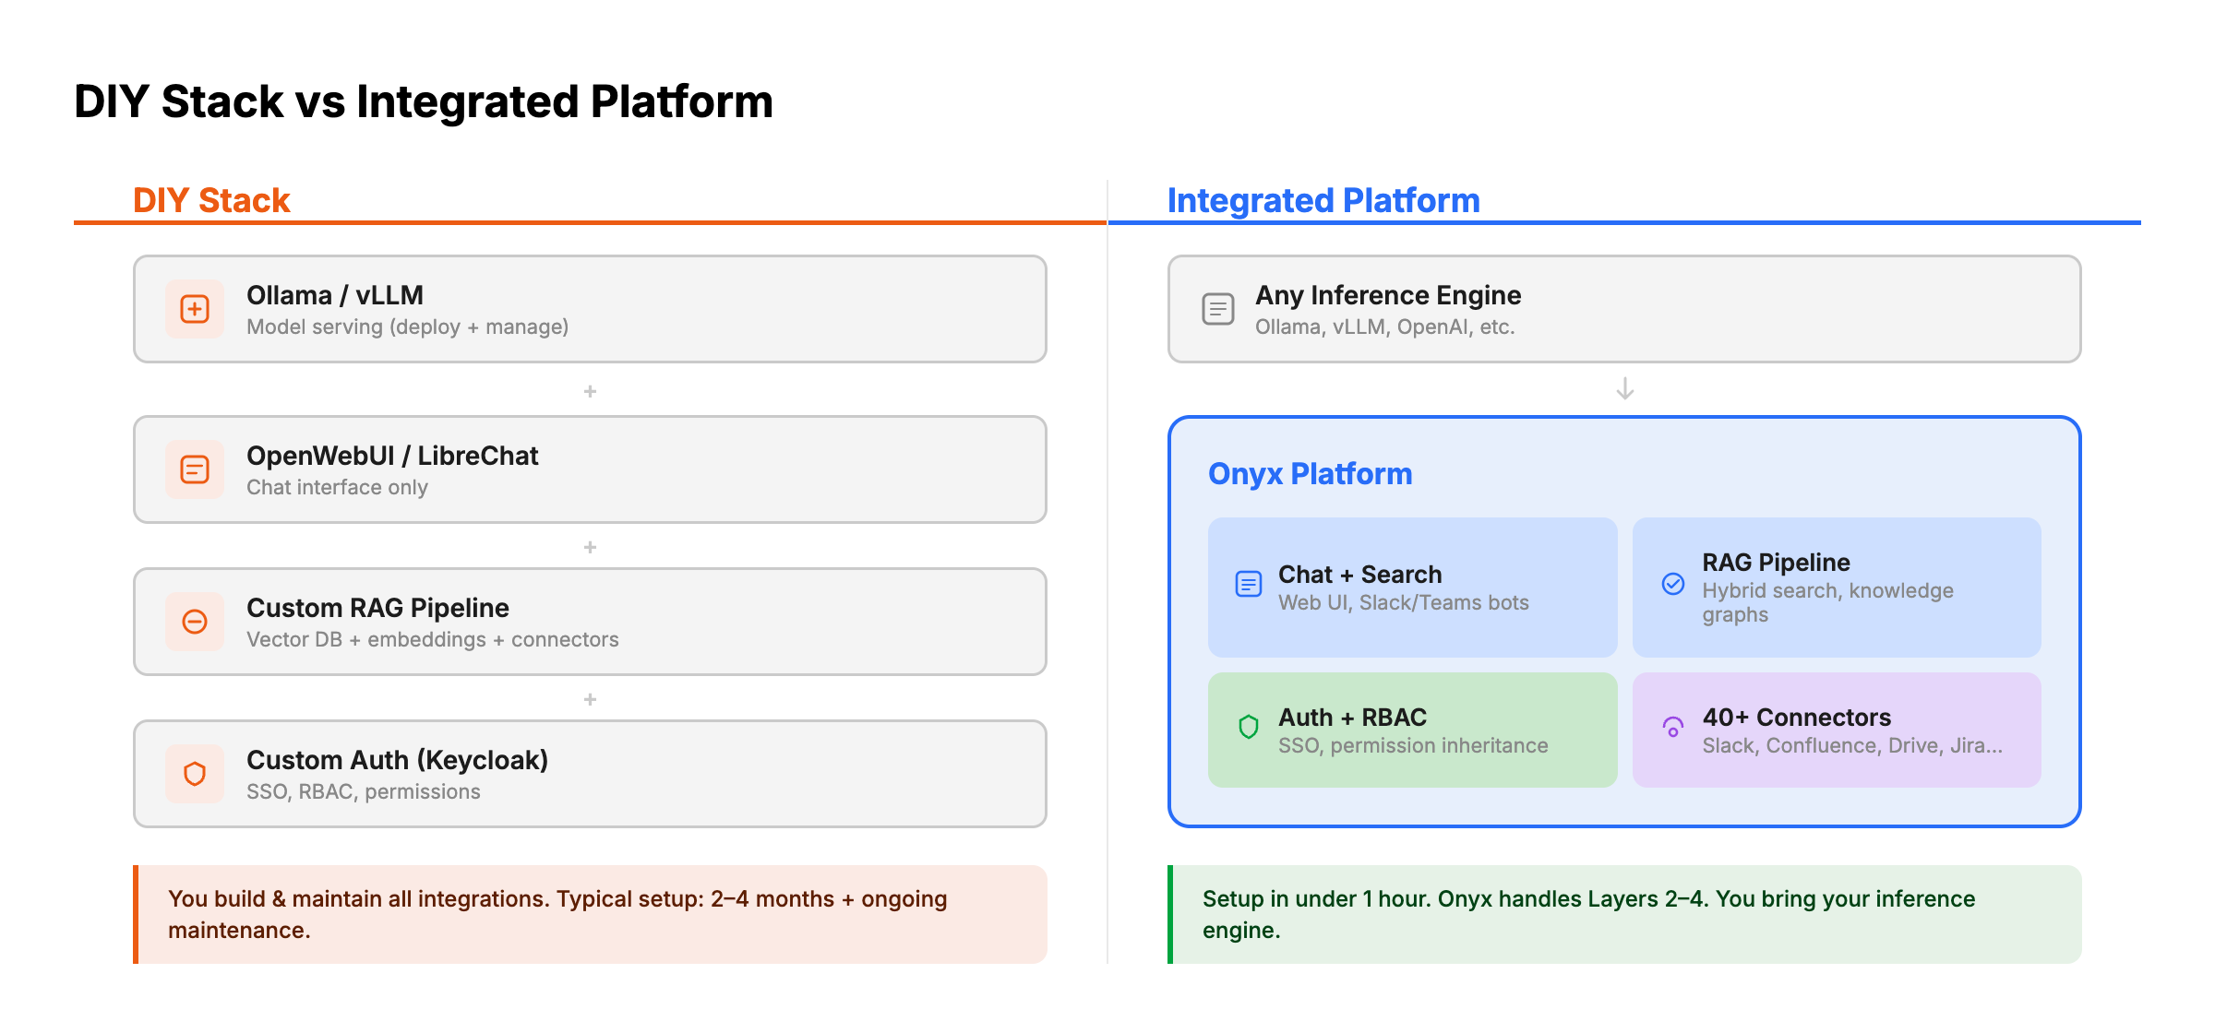Select the OpenWebUI / LibreChat chat icon
Screen dimensions: 2215x1033
point(195,469)
